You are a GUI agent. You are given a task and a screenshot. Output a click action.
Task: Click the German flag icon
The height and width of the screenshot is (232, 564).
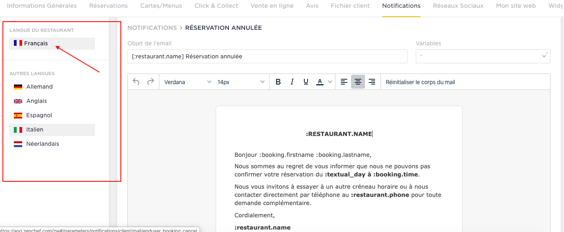pos(18,87)
